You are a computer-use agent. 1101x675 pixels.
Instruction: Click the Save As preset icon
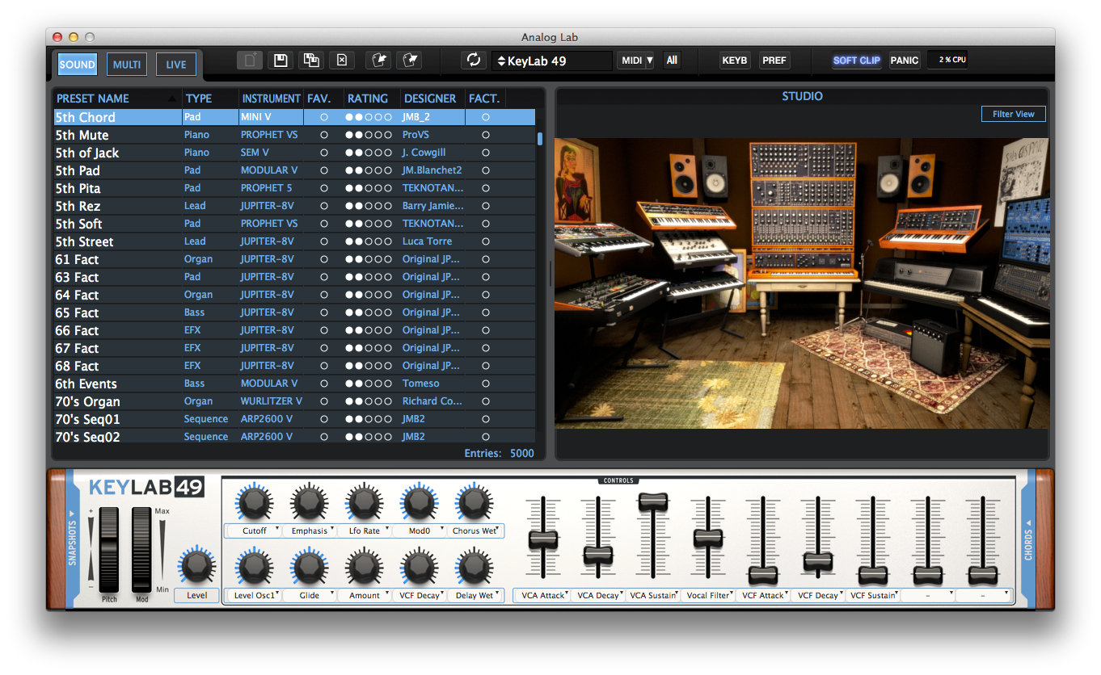click(310, 61)
